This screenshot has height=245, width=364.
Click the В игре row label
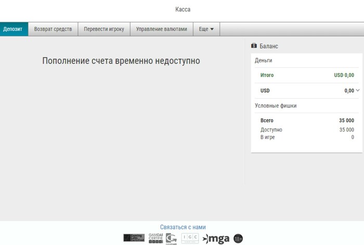click(267, 137)
